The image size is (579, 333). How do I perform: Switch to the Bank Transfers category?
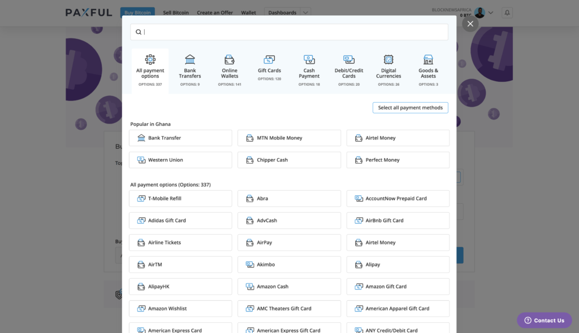[x=190, y=71]
